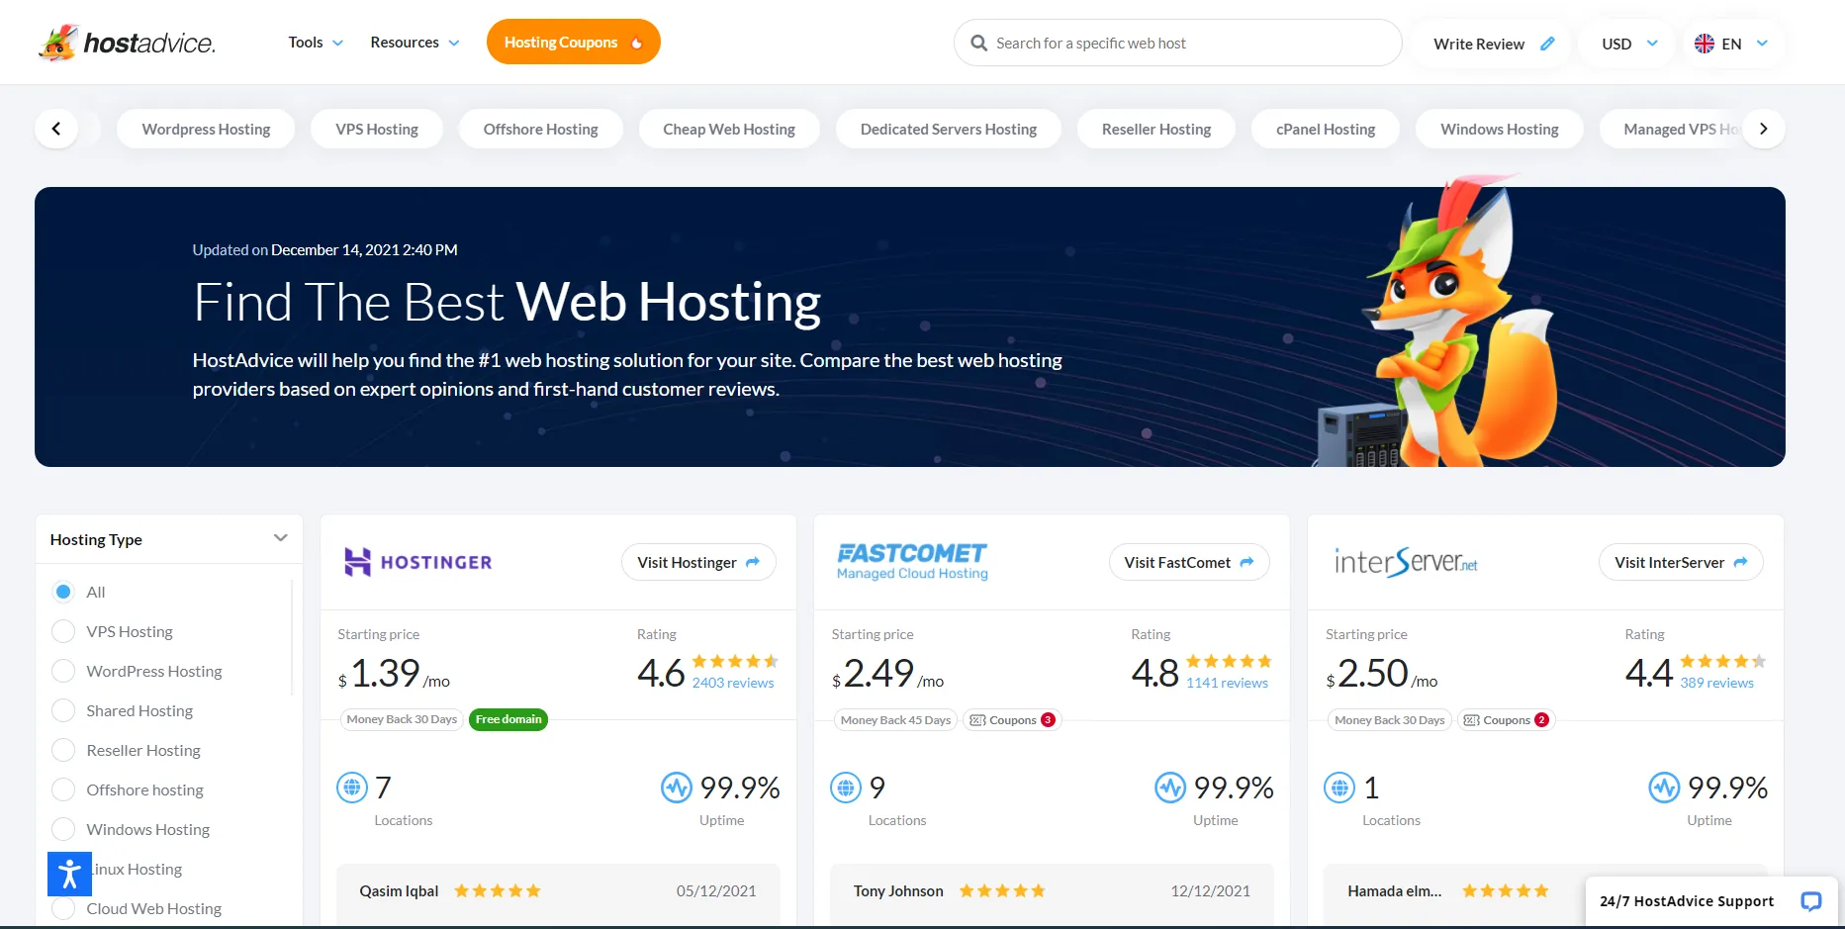
Task: Open the HostAdvice Support chat bubble icon
Action: click(1811, 901)
